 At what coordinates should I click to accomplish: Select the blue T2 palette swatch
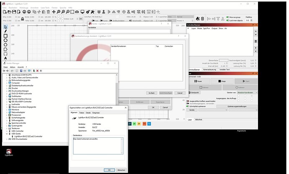[149, 124]
